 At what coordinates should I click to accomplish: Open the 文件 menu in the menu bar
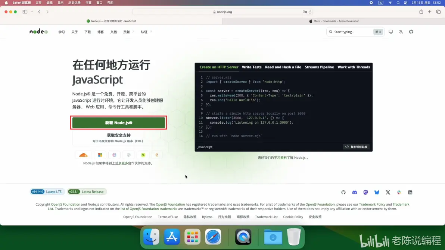point(38,3)
